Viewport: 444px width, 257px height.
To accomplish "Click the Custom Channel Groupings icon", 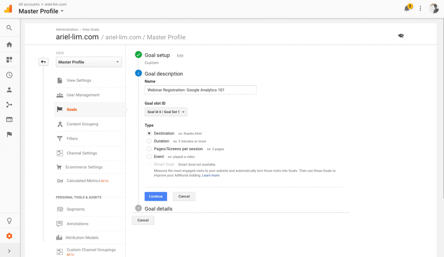I will click(60, 252).
